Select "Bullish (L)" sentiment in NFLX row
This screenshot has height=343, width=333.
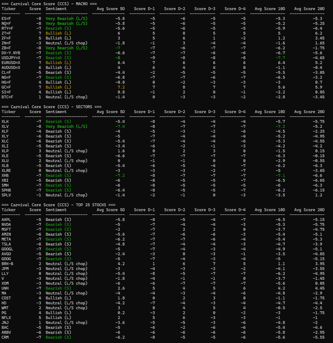coord(58,318)
